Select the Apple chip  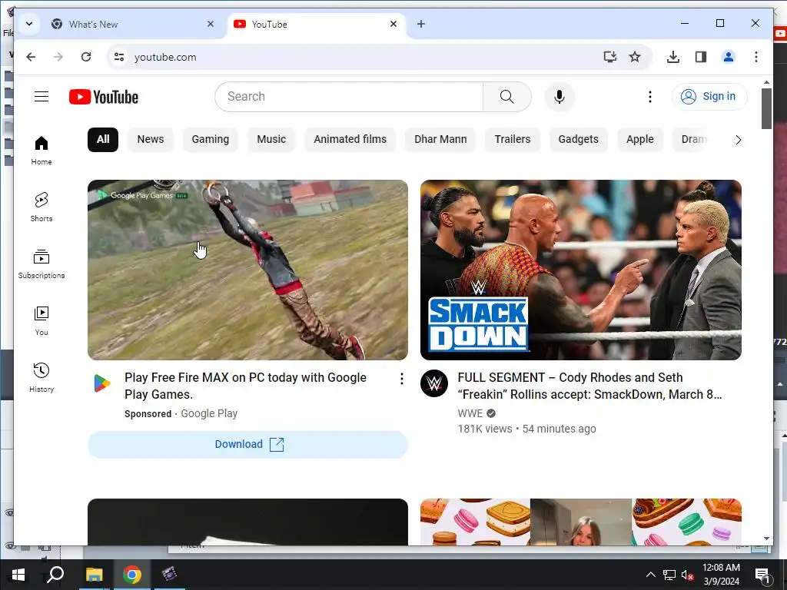(x=640, y=140)
